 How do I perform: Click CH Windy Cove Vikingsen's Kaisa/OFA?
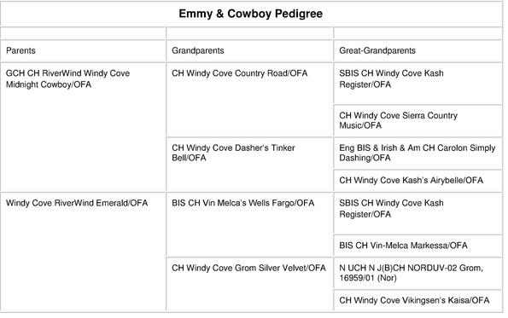(x=414, y=300)
